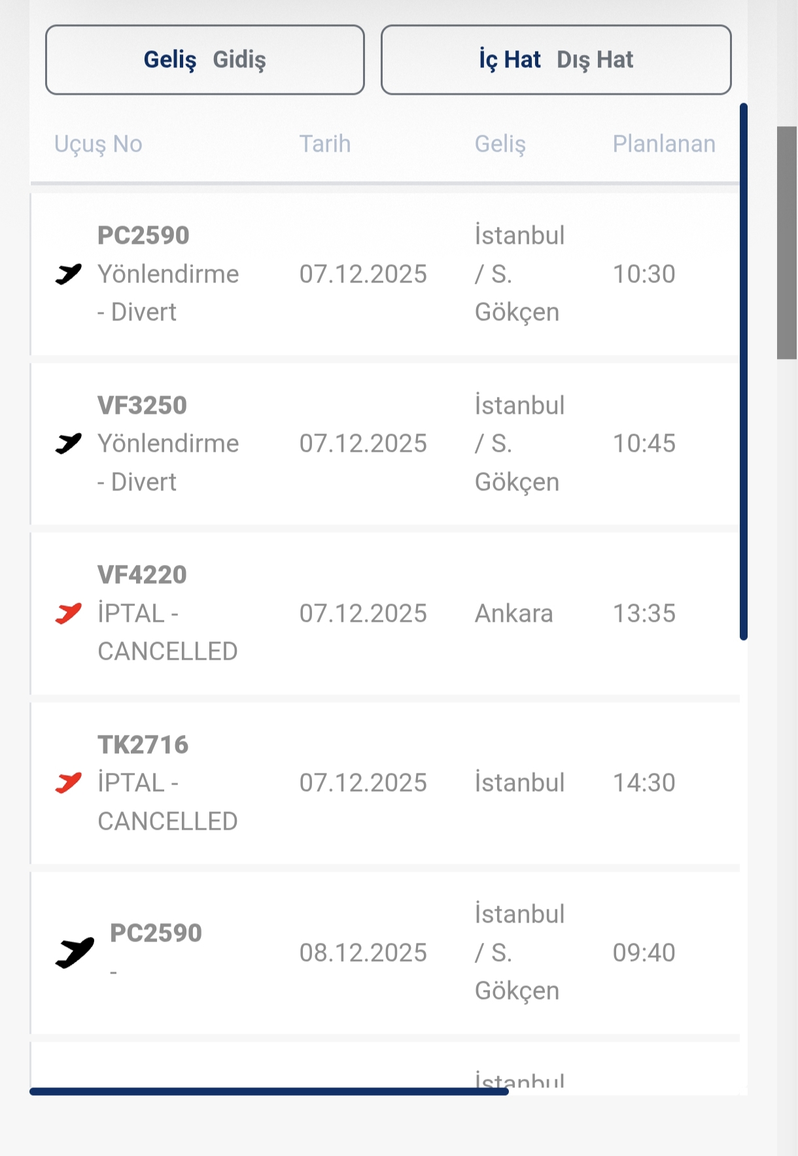Open flight VF4220 cancelled entry

pyautogui.click(x=142, y=575)
